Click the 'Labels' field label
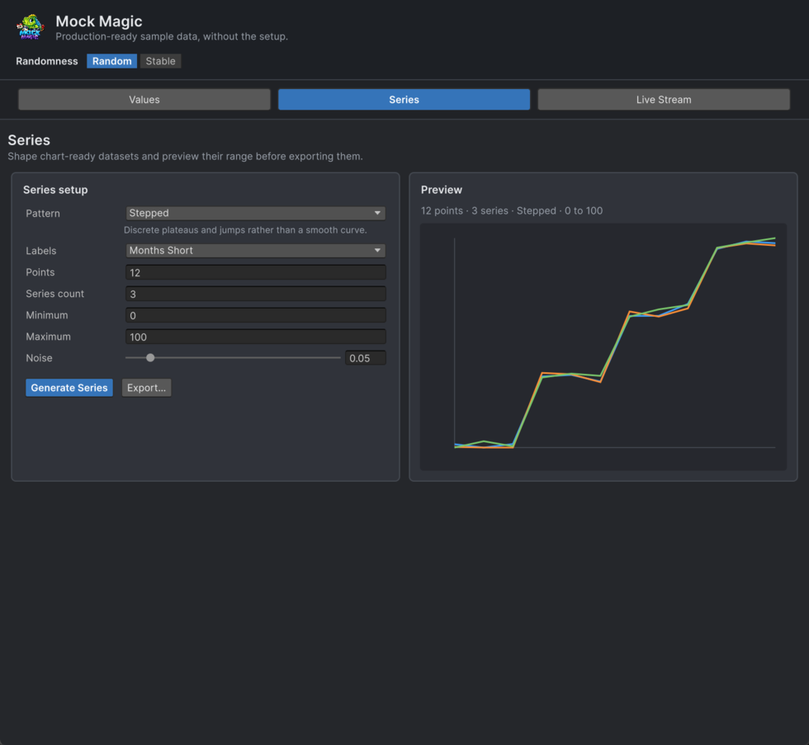This screenshot has width=809, height=745. [x=41, y=251]
